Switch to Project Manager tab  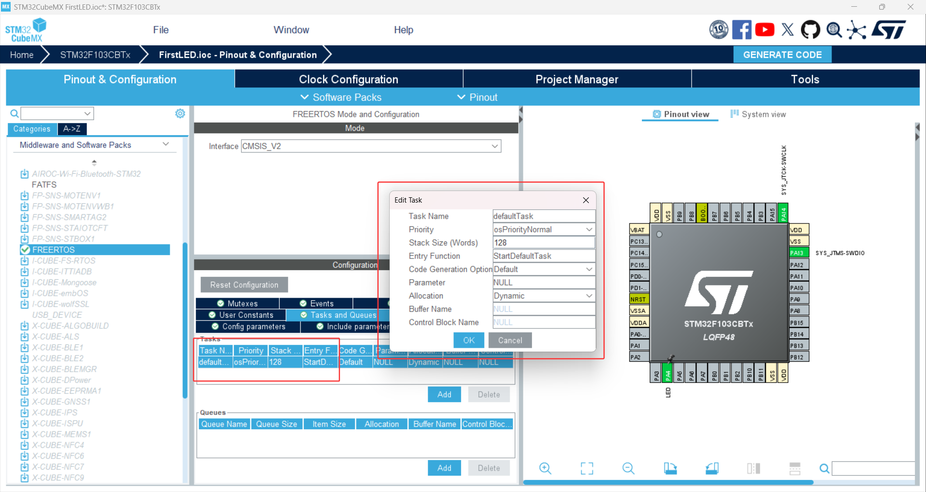[577, 79]
